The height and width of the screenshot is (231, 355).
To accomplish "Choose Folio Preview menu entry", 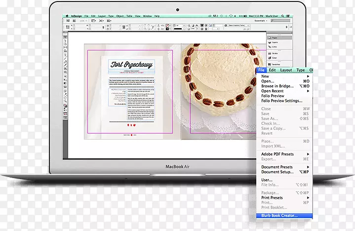I will coord(284,96).
